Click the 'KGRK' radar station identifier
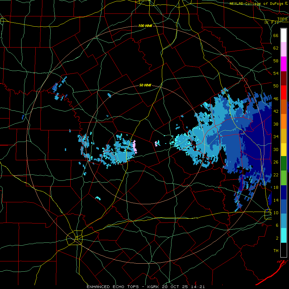The width and height of the screenshot is (289, 289). pos(153,287)
